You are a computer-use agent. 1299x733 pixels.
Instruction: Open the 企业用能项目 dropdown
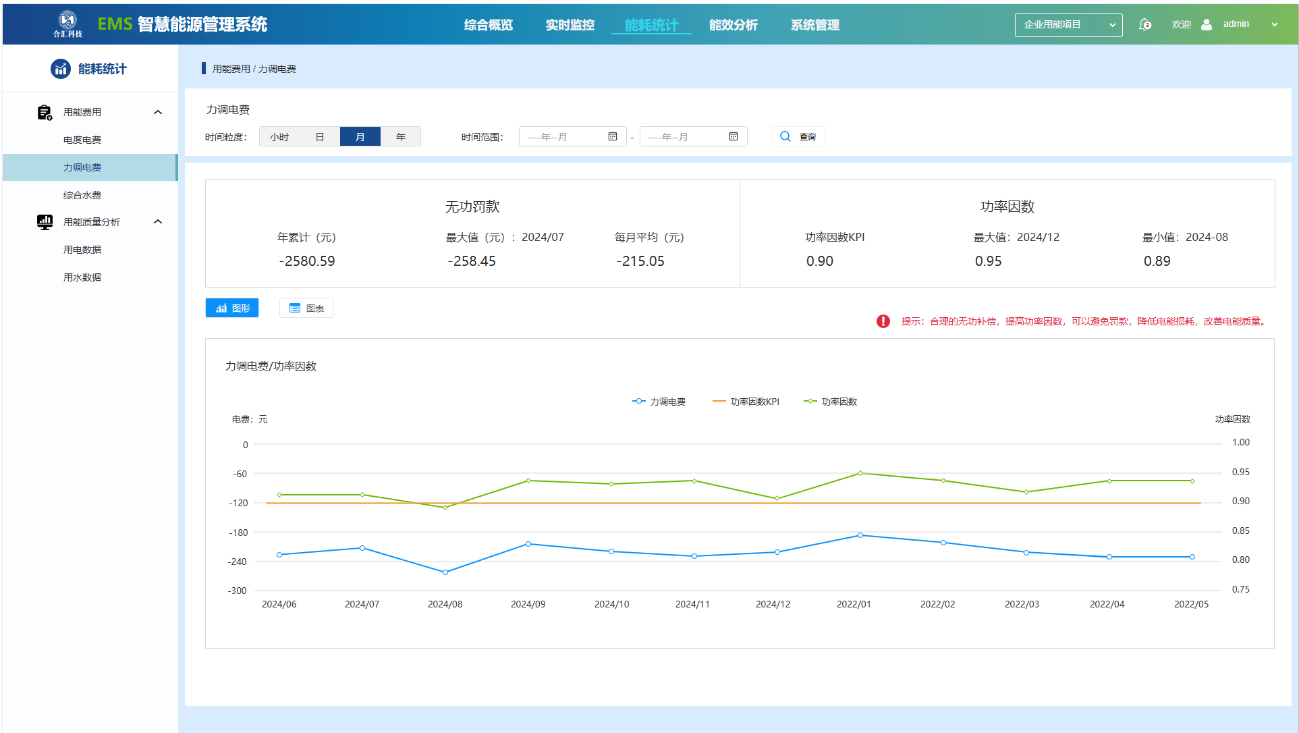pyautogui.click(x=1068, y=25)
